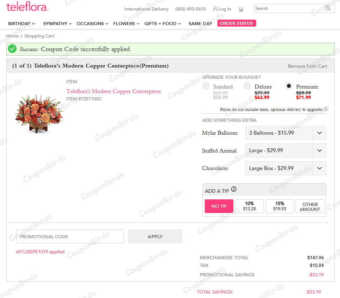Go to Same Day section
340x298 pixels.
pos(200,24)
